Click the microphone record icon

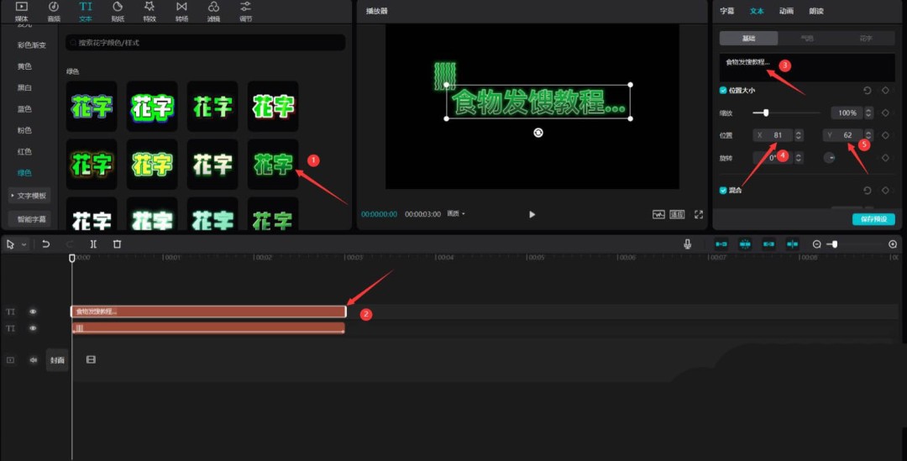687,244
